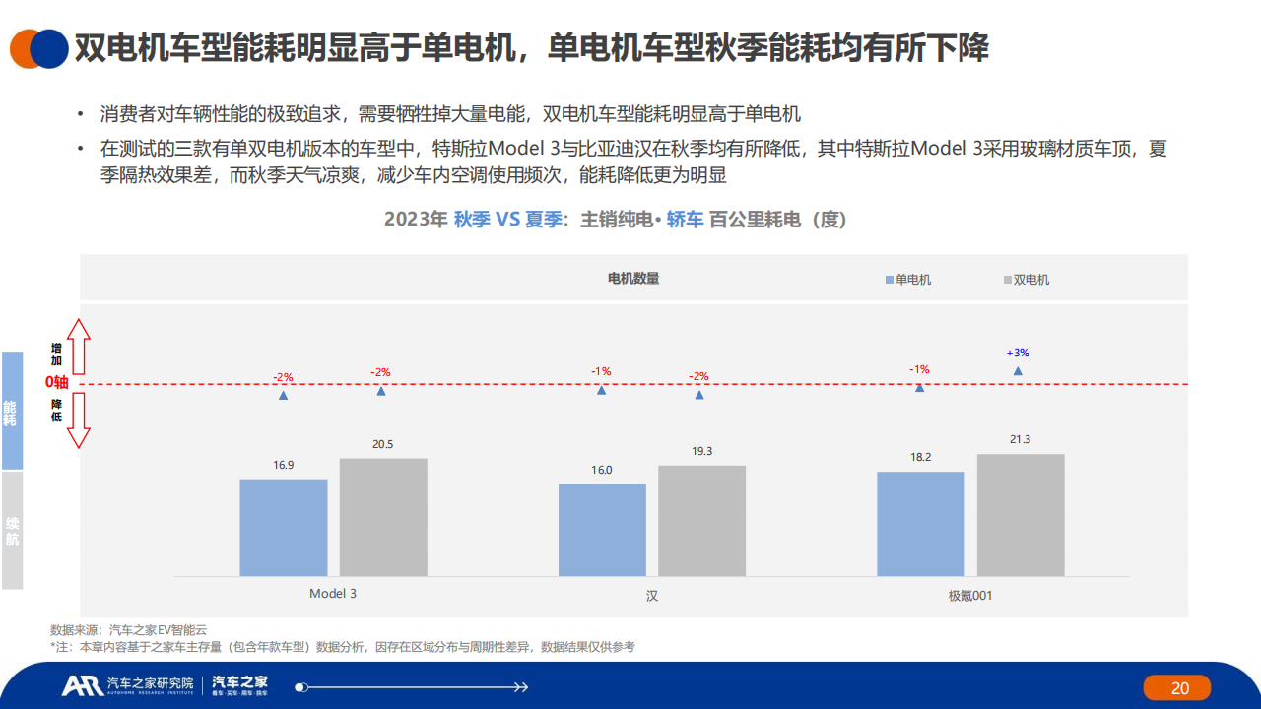
Task: Click the 汉 single-motor bar 16.0
Action: click(602, 530)
